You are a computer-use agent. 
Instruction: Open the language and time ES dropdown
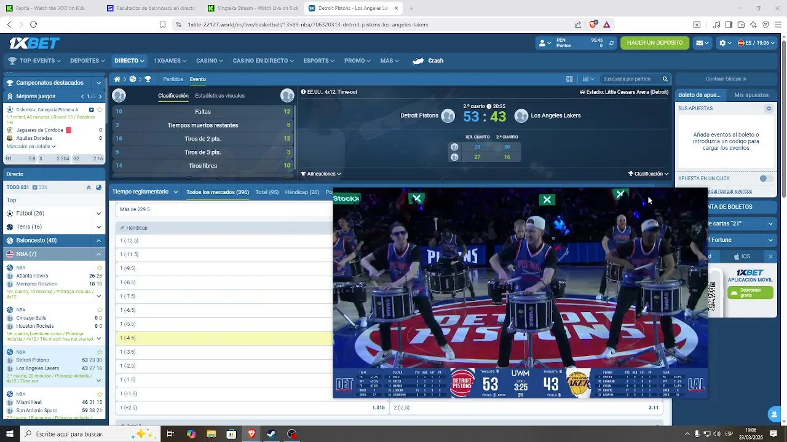[x=757, y=43]
